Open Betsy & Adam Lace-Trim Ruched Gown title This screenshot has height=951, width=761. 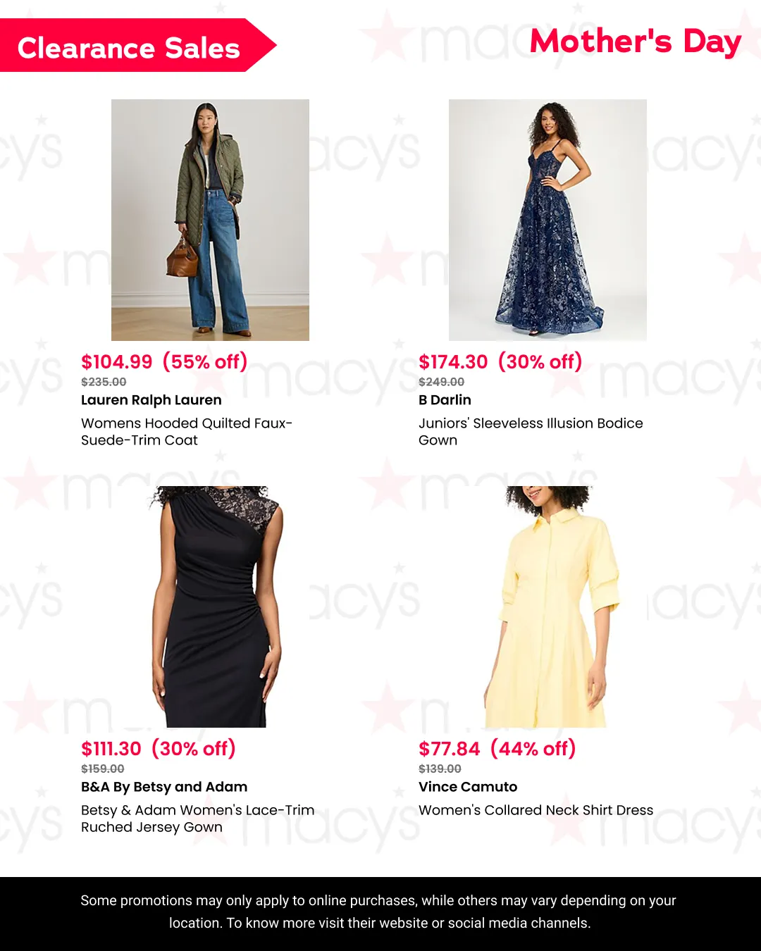click(x=198, y=819)
